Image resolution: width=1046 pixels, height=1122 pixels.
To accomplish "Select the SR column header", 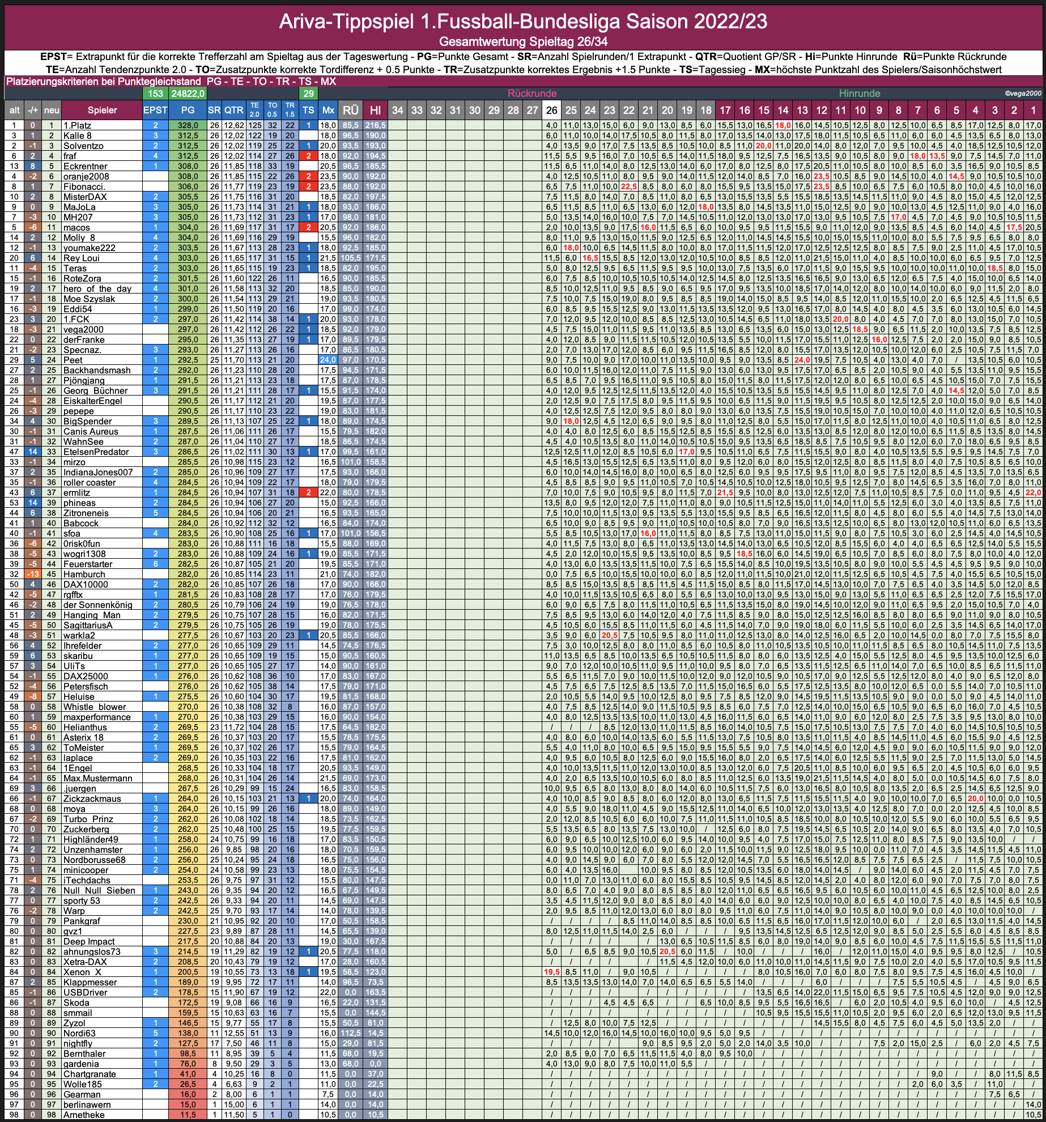I will coord(214,110).
